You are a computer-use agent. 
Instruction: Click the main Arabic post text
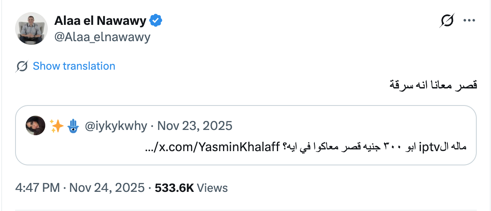[433, 86]
